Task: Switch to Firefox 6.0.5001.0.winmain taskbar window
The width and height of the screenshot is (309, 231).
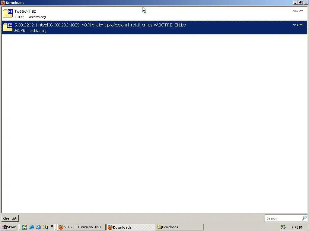Action: (81, 227)
